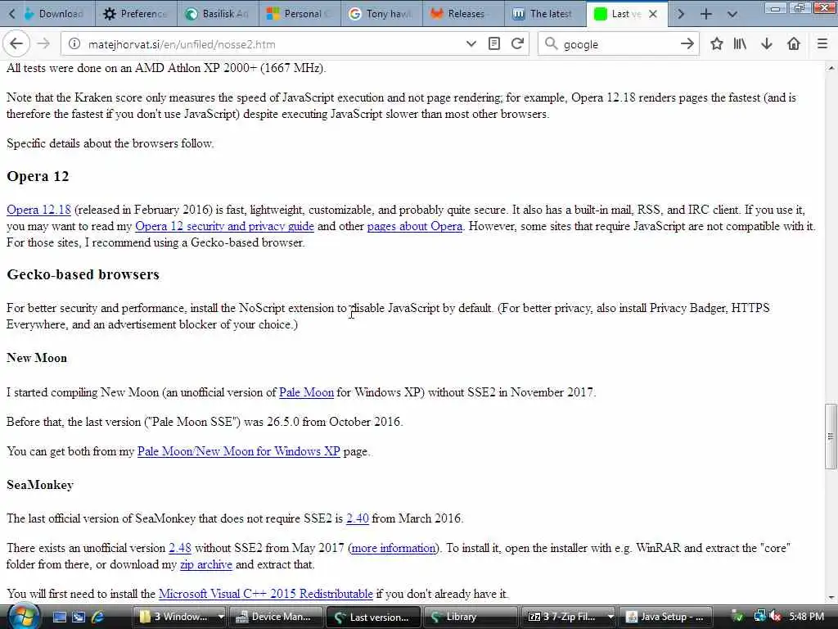838x629 pixels.
Task: Open the Opera 12.18 link
Action: click(x=38, y=210)
